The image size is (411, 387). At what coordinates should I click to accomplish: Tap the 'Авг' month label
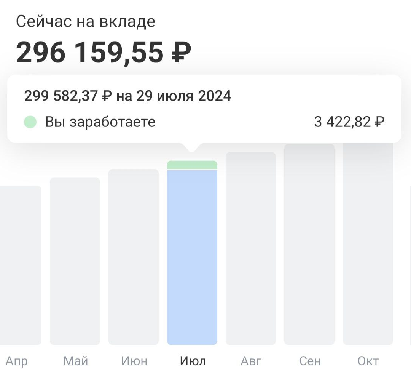coord(252,361)
